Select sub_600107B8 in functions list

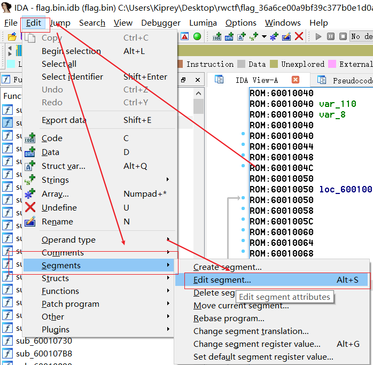click(x=44, y=353)
